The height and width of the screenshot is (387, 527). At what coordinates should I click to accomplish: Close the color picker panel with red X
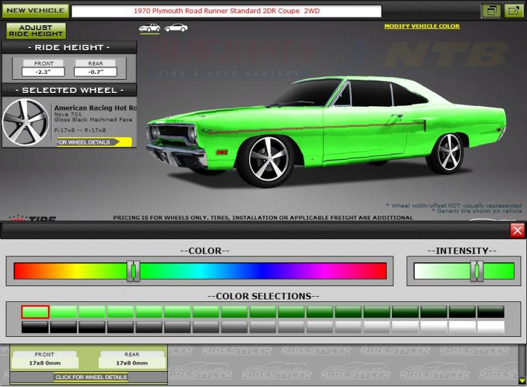pos(517,230)
